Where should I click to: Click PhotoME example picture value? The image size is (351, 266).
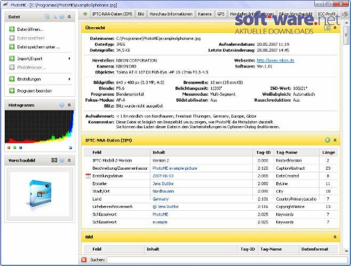click(x=175, y=168)
